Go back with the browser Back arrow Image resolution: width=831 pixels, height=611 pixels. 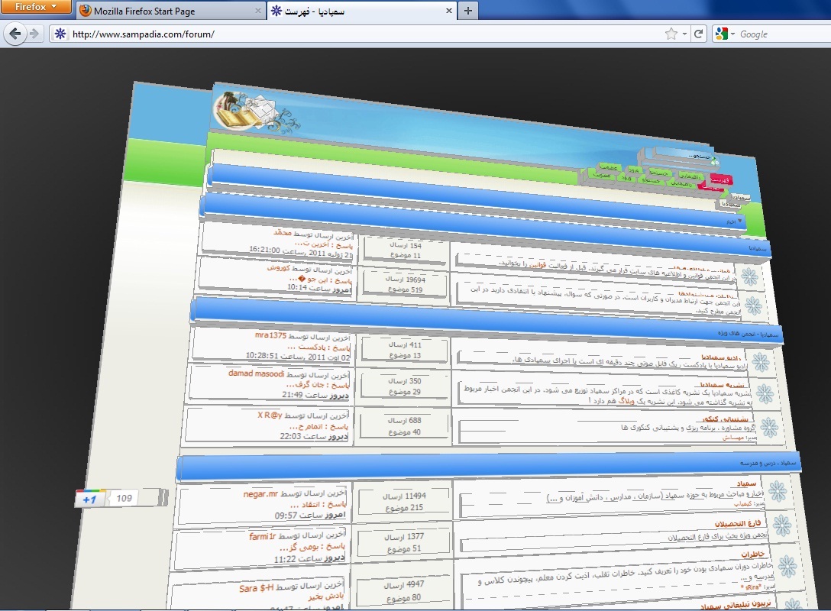15,34
